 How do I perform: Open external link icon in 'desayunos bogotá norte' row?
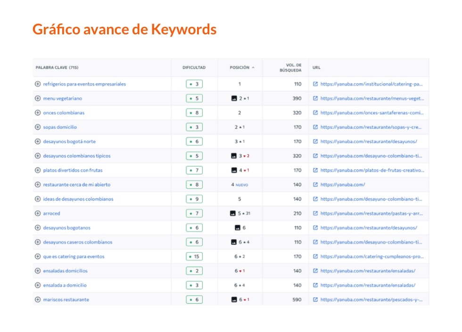(315, 142)
